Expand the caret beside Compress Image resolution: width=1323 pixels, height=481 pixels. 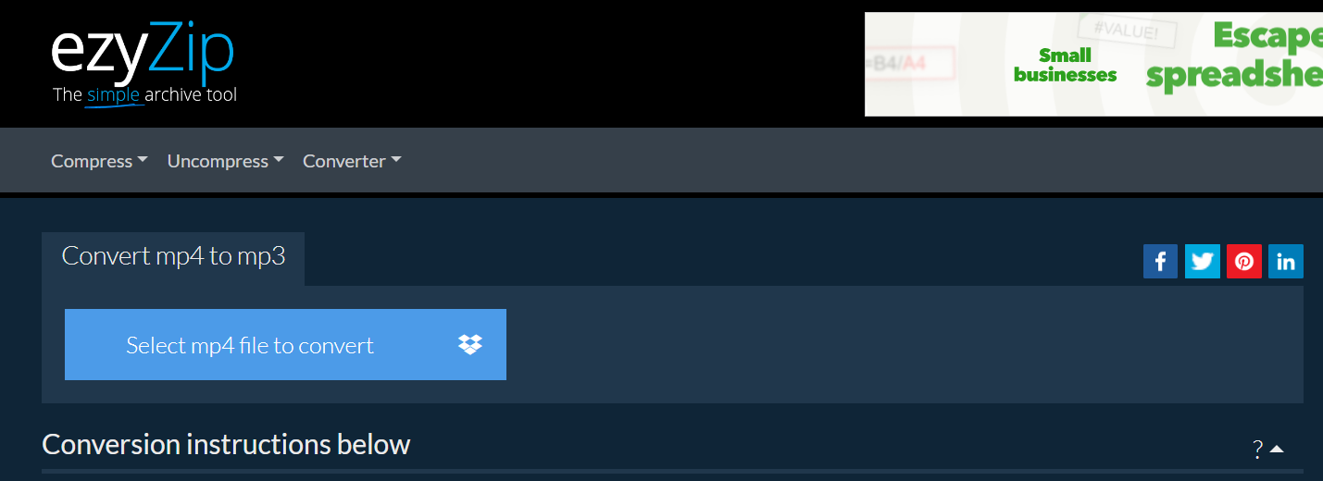pos(143,160)
